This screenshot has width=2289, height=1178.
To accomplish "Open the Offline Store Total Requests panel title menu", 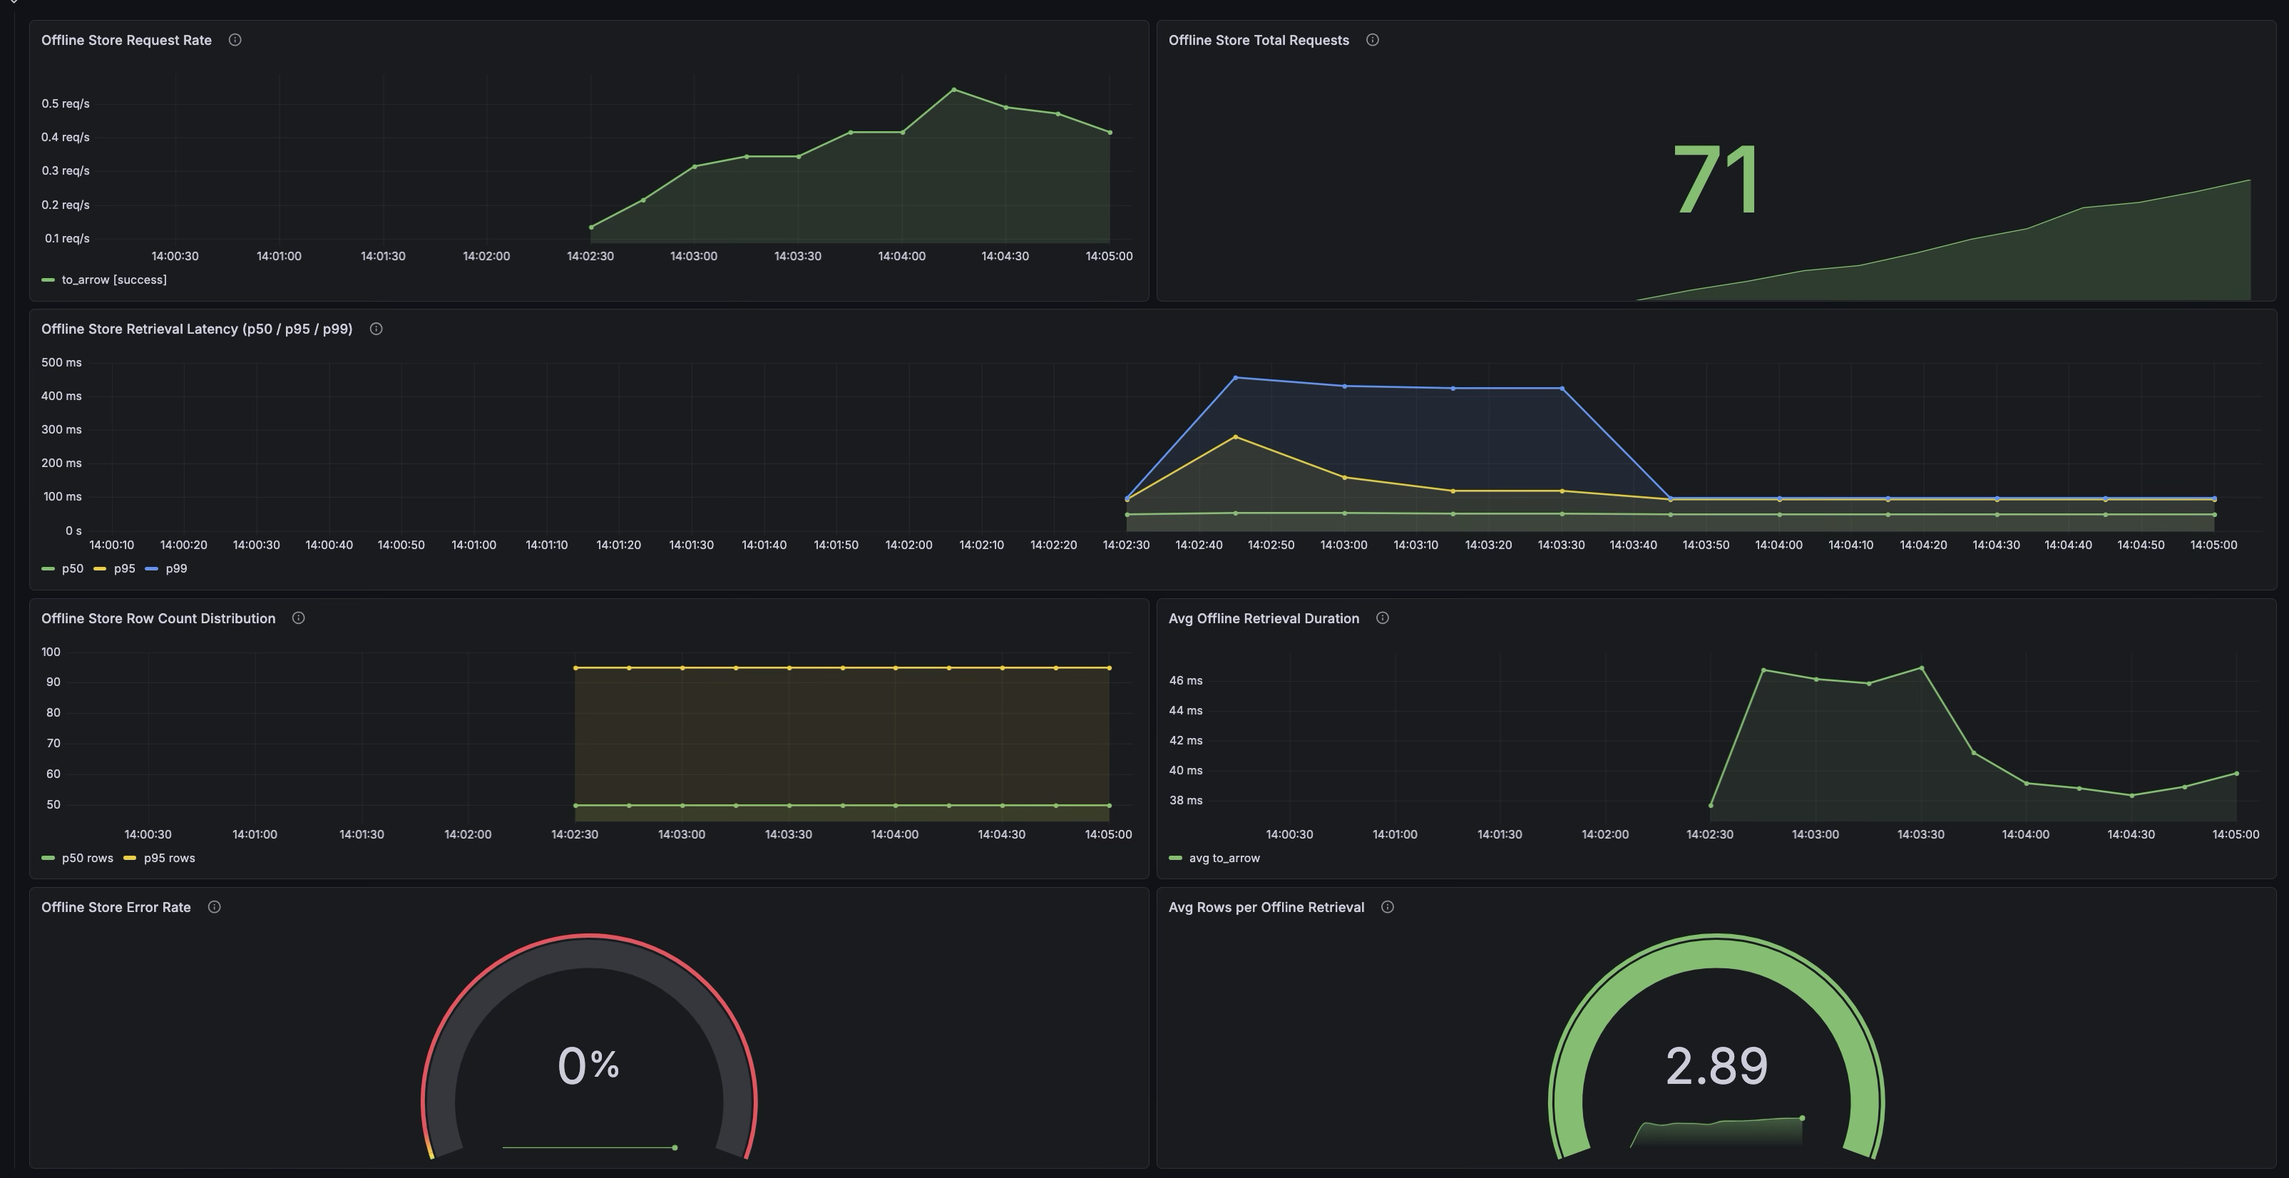I will point(1259,40).
